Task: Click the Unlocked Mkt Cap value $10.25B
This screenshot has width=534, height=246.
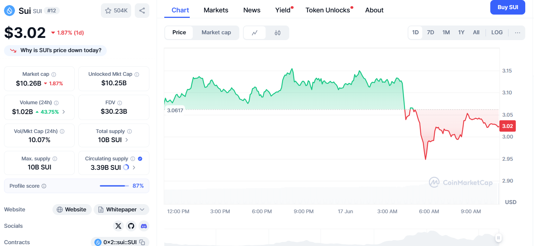Action: click(114, 83)
